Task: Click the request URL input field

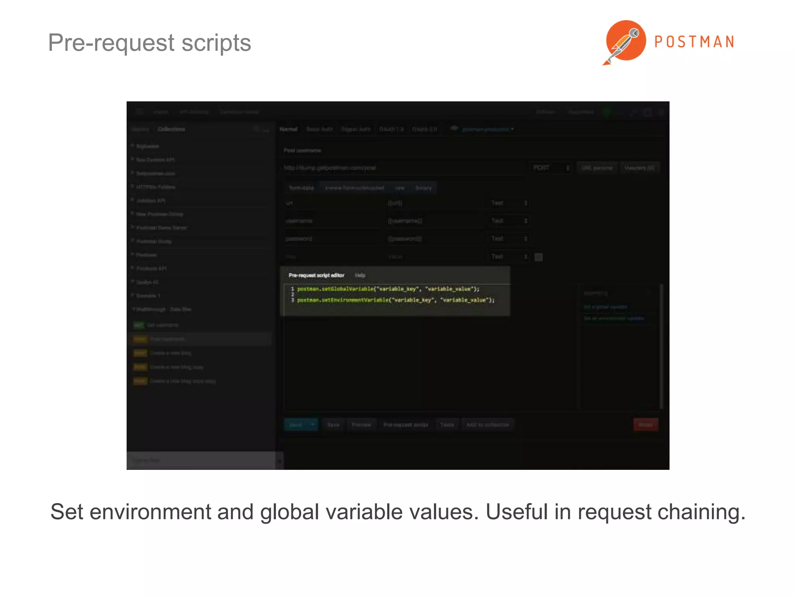Action: [x=404, y=168]
